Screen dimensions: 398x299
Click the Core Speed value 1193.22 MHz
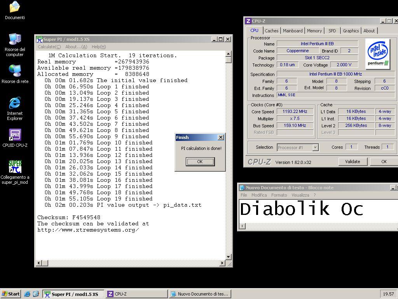point(295,111)
